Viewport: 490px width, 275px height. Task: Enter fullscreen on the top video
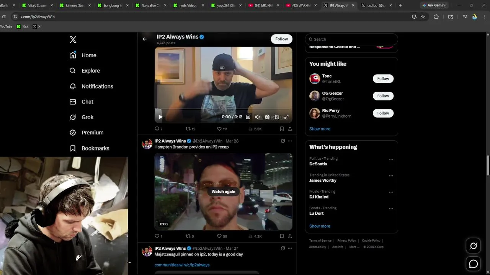click(286, 117)
